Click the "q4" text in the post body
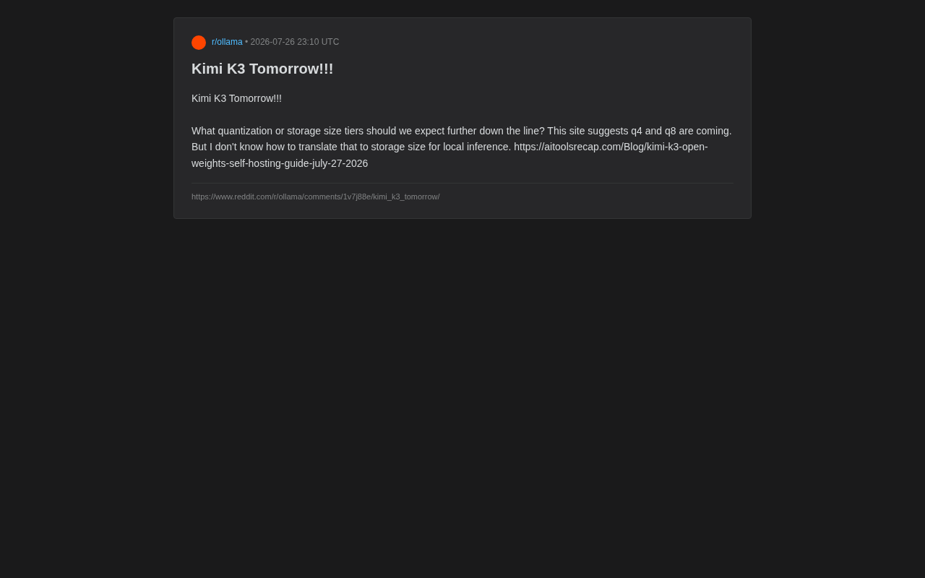This screenshot has height=578, width=925. coord(637,131)
